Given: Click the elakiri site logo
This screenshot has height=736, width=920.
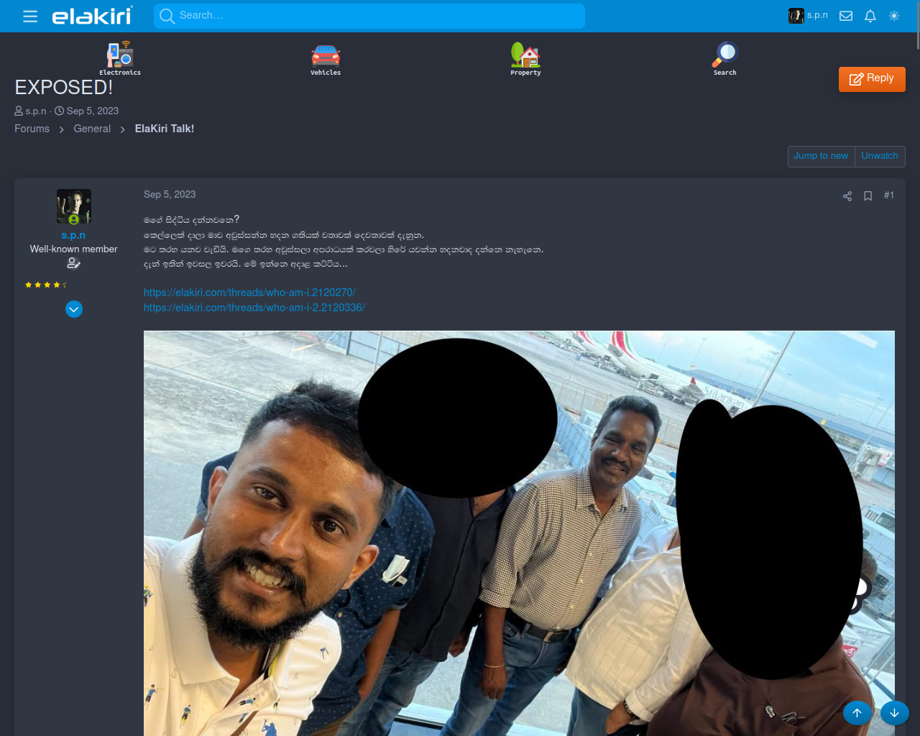Looking at the screenshot, I should pyautogui.click(x=92, y=16).
